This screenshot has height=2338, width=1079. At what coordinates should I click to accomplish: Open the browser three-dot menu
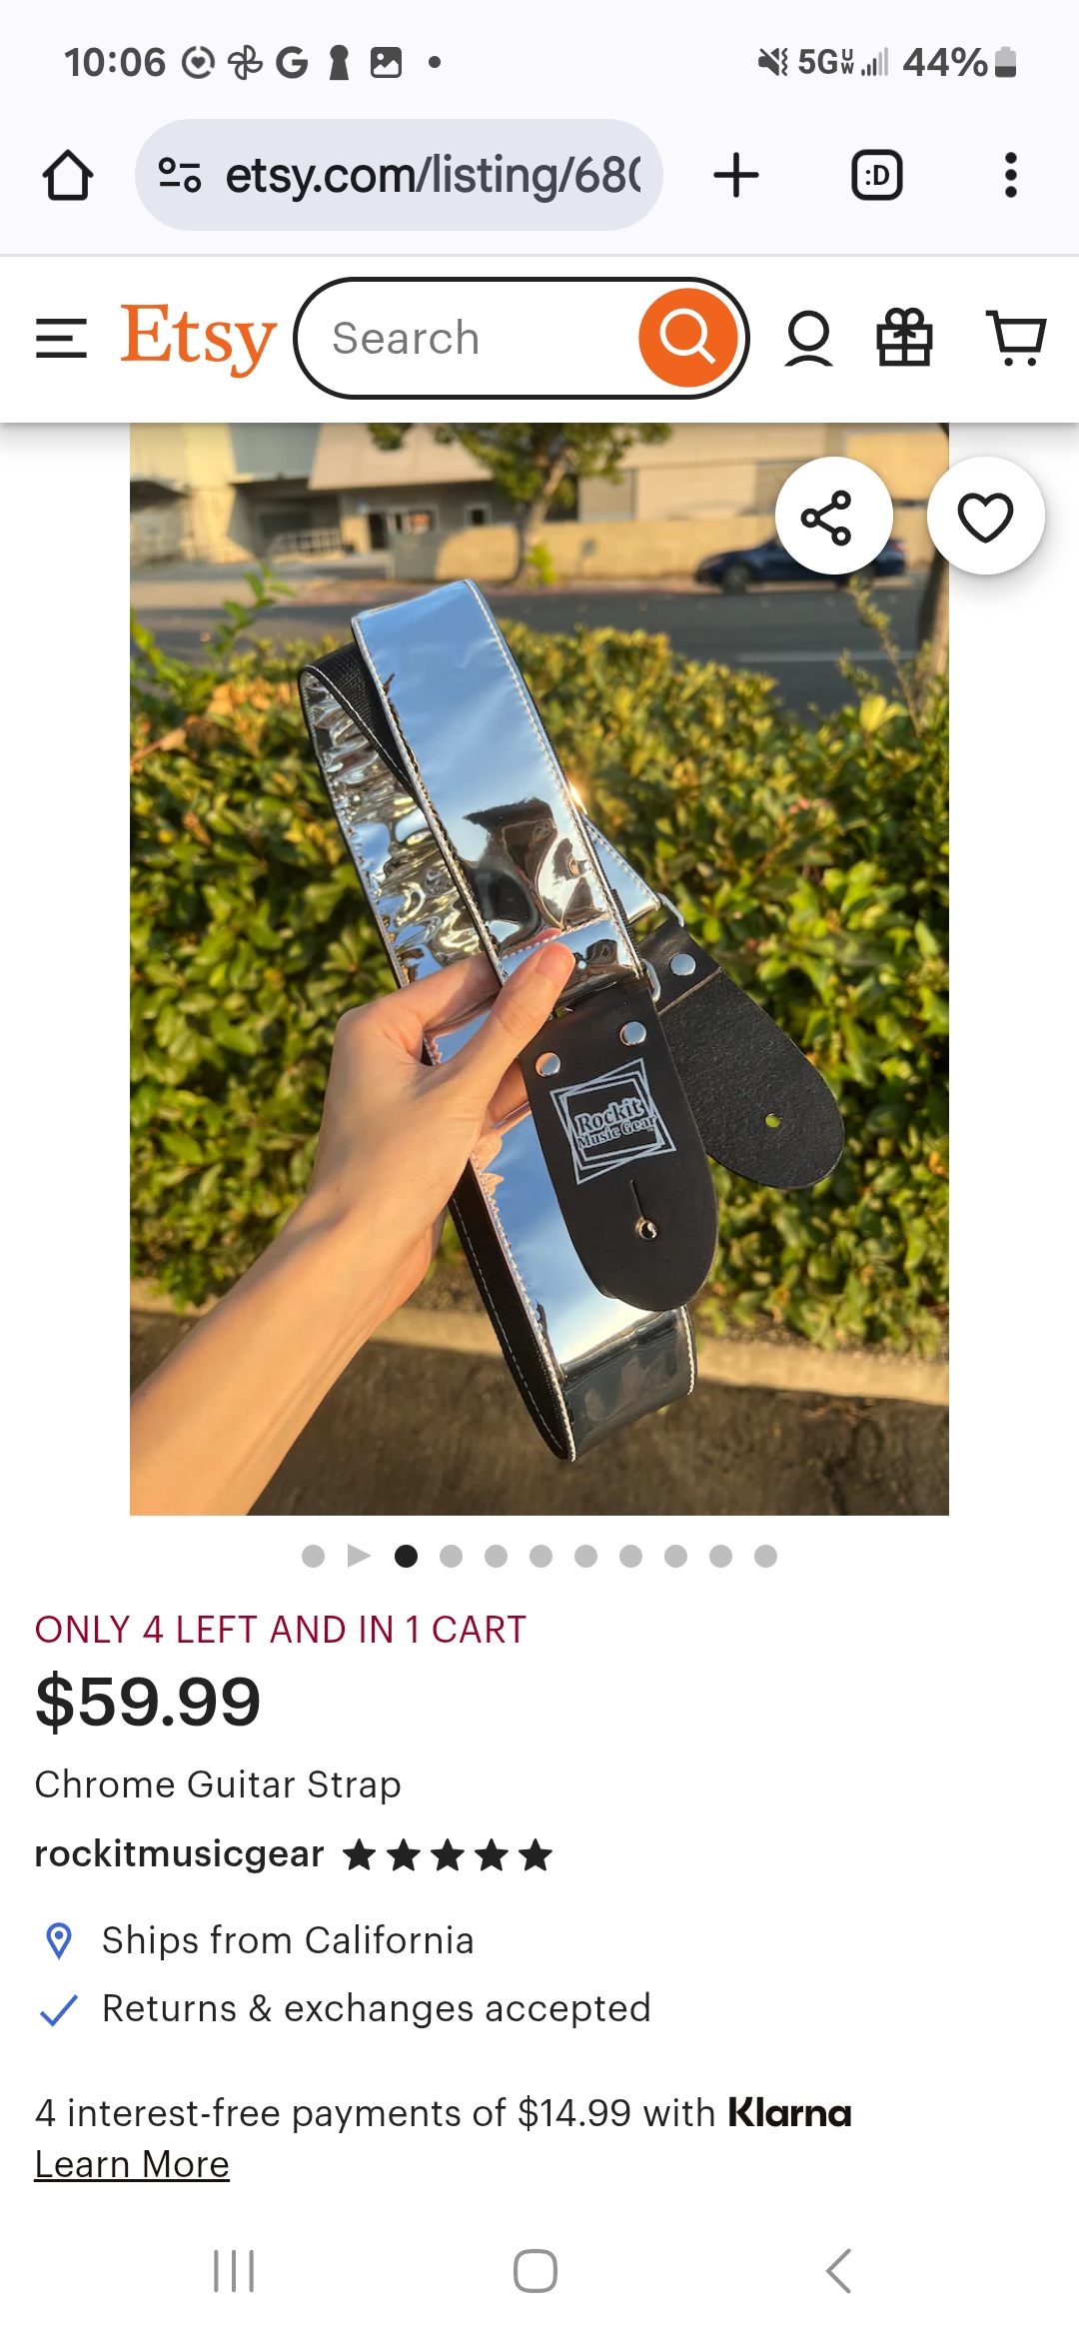coord(1011,176)
